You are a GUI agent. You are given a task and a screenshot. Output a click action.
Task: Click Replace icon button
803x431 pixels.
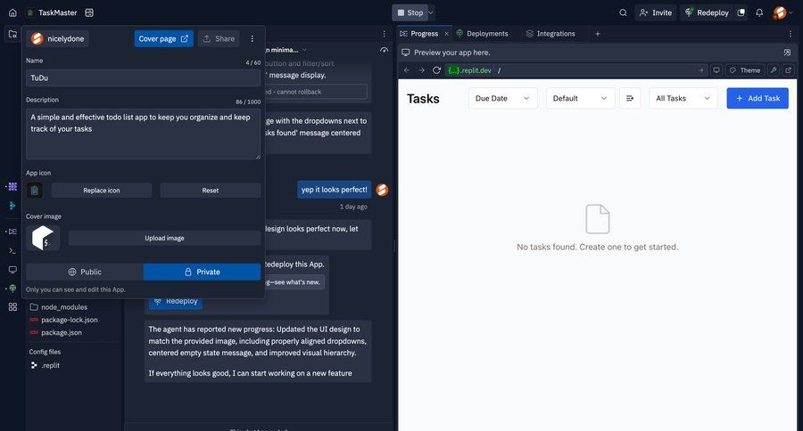pyautogui.click(x=102, y=191)
